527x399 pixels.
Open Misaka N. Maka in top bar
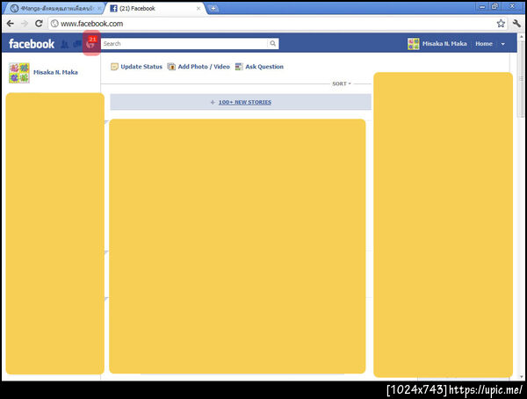[x=444, y=43]
